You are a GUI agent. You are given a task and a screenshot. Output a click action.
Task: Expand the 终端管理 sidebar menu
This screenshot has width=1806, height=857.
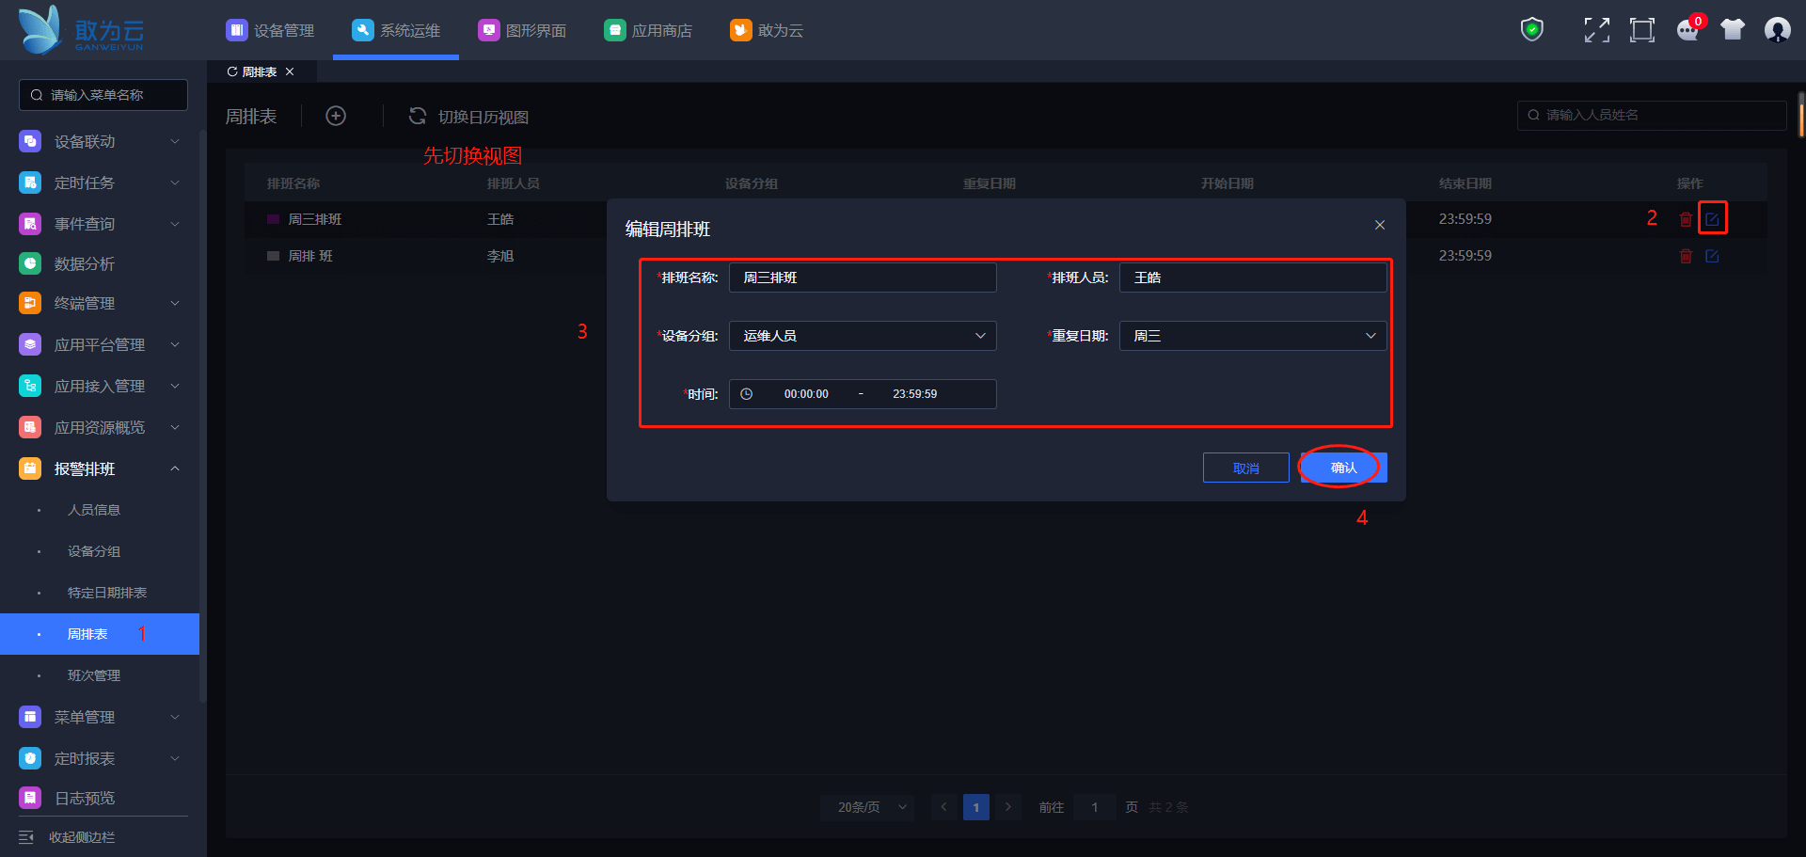pos(100,303)
